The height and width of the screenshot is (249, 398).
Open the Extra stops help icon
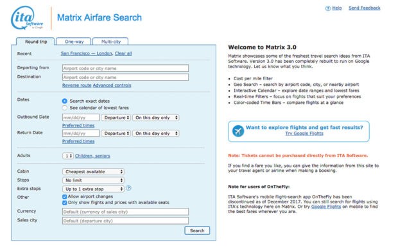pos(128,188)
